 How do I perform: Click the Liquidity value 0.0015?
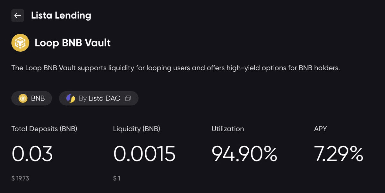tap(144, 154)
